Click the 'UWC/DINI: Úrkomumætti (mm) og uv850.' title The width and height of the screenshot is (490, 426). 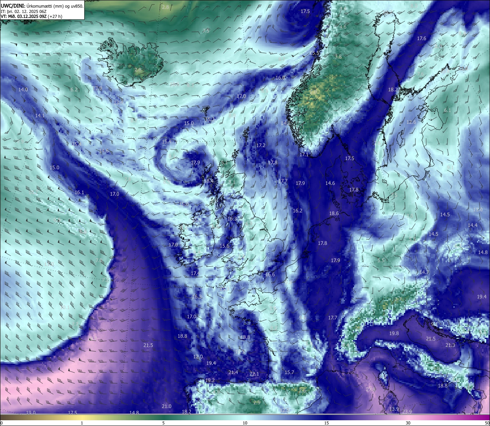pyautogui.click(x=42, y=6)
